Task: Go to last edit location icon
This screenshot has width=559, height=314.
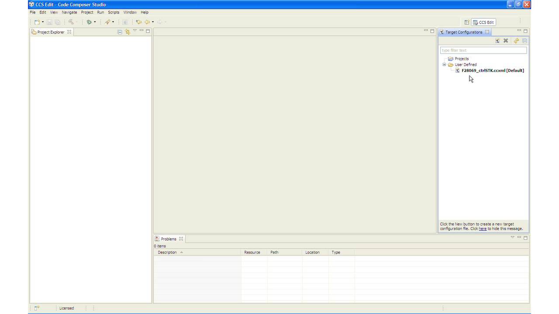Action: [x=138, y=22]
